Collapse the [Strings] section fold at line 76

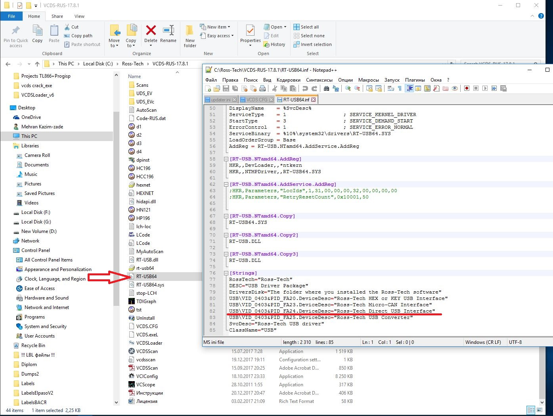coord(226,273)
